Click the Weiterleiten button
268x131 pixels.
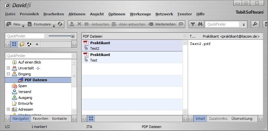162,24
